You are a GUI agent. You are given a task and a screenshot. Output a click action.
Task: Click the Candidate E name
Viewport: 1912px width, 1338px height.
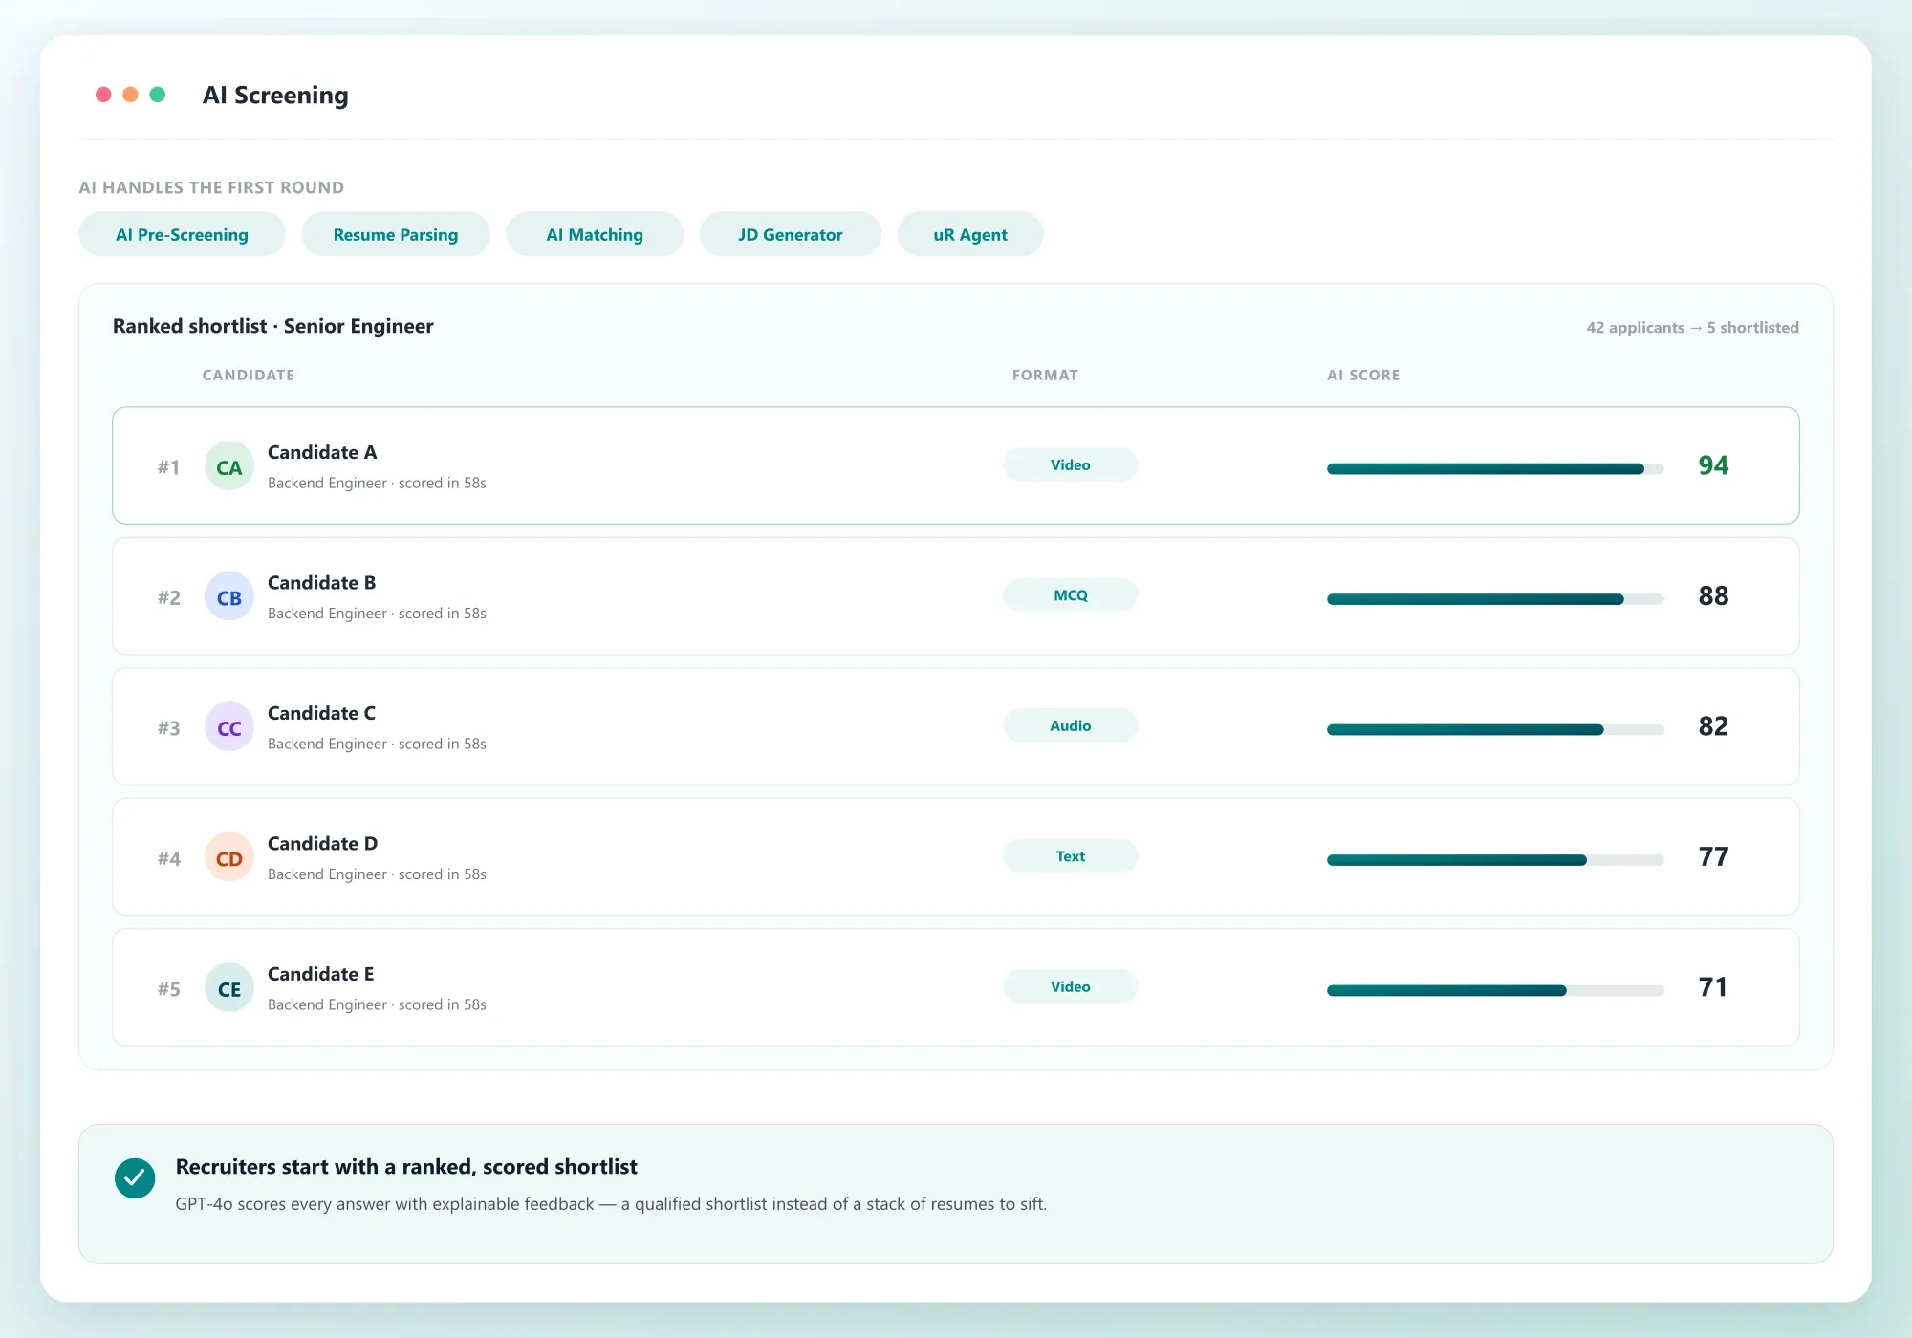point(321,974)
